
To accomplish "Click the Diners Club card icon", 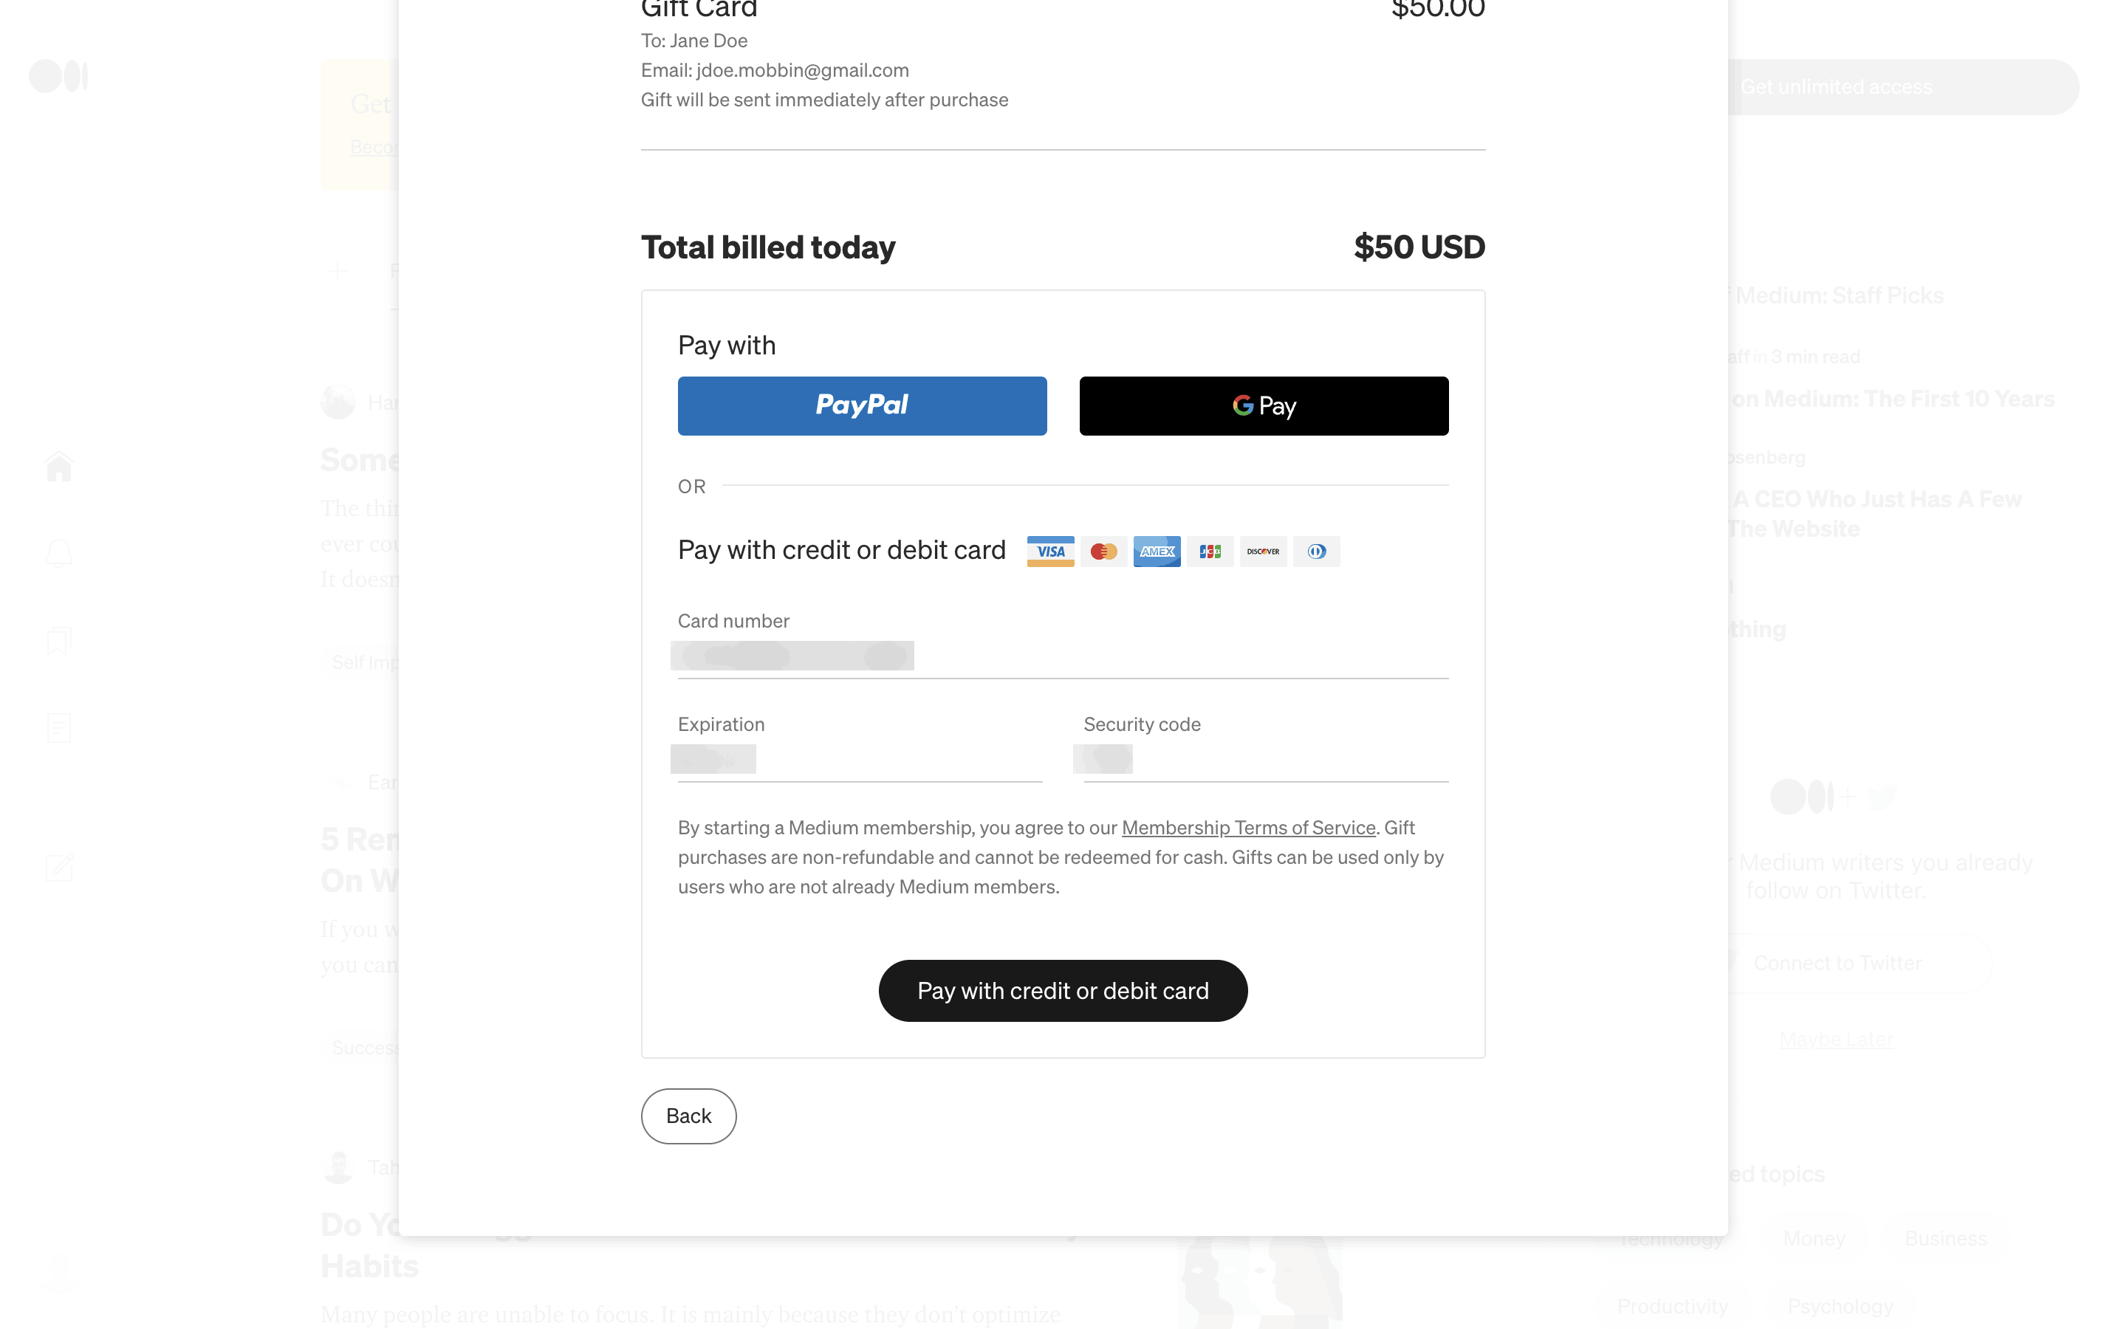I will pyautogui.click(x=1317, y=551).
